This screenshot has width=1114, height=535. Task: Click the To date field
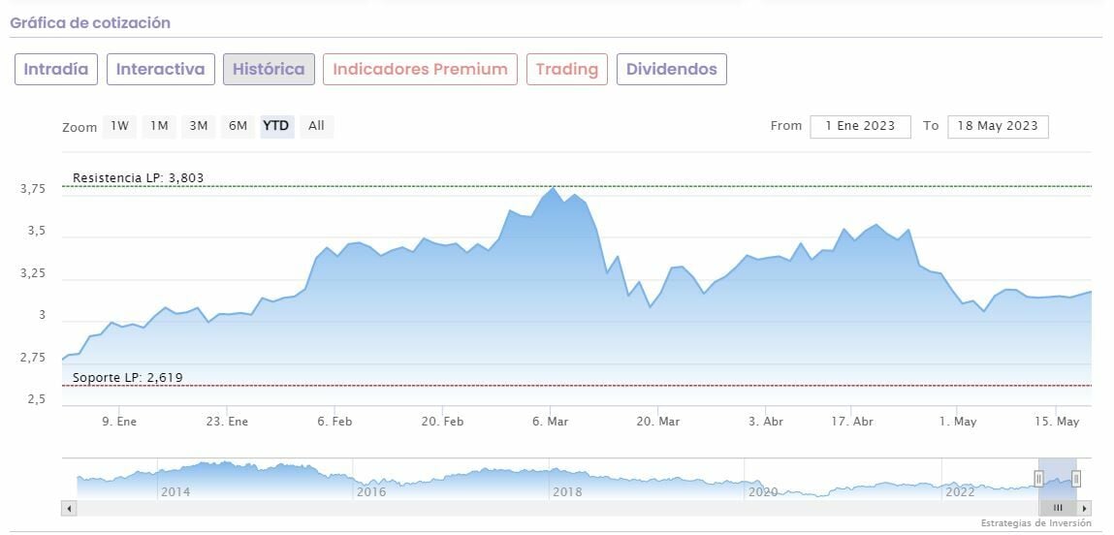point(998,126)
